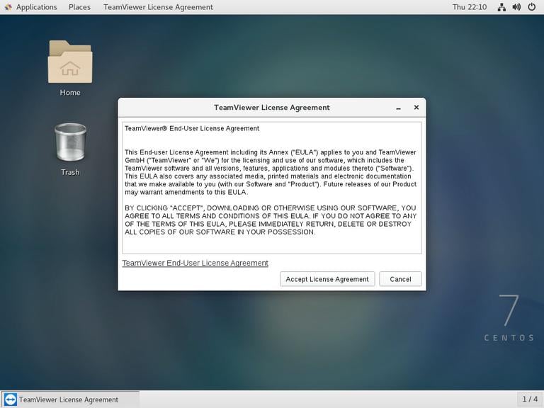544x408 pixels.
Task: Close the License Agreement dialog
Action: pos(416,108)
